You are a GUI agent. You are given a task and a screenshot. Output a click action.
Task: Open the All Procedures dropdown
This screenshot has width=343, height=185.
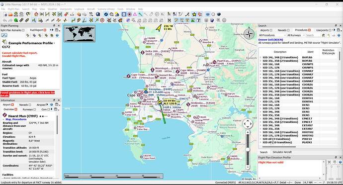tap(272, 35)
